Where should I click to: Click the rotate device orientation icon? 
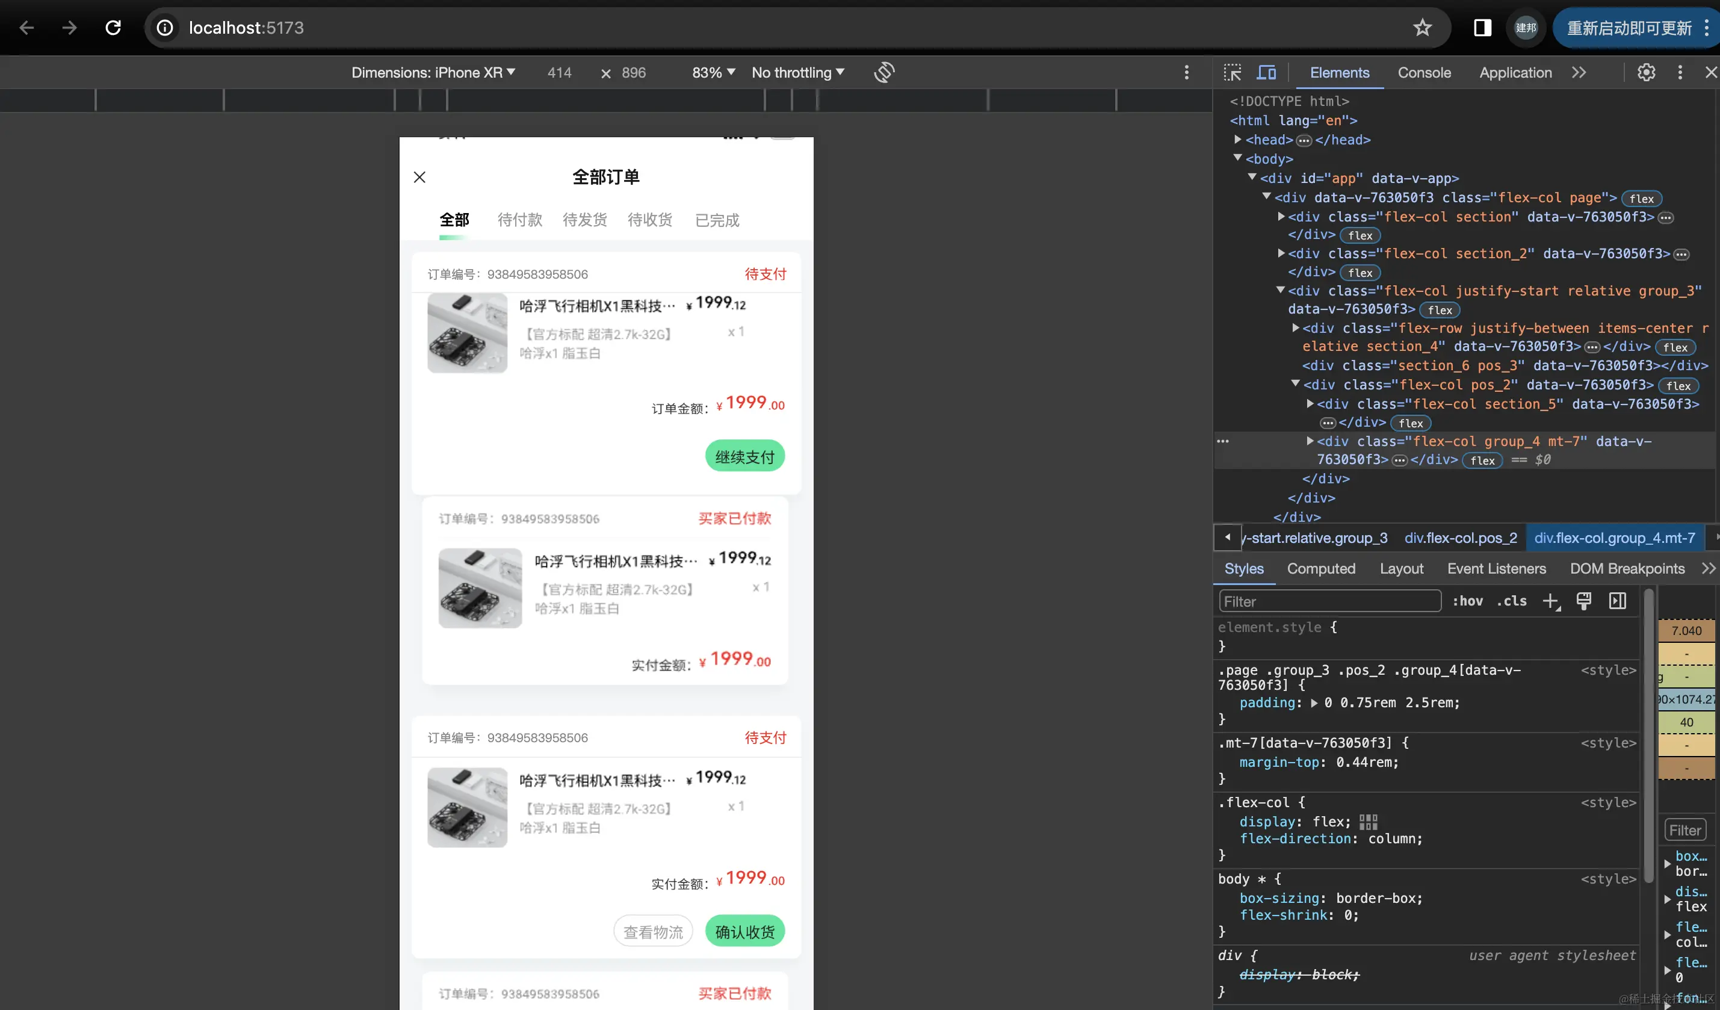click(884, 72)
